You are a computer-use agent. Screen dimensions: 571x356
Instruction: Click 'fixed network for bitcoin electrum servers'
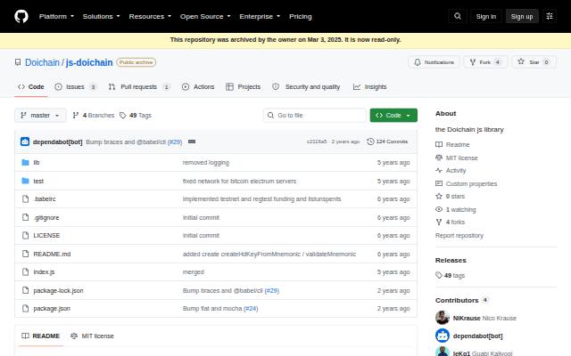[x=239, y=181]
